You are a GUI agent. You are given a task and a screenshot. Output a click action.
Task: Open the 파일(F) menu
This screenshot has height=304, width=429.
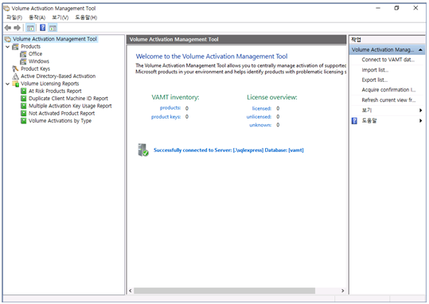coord(14,18)
